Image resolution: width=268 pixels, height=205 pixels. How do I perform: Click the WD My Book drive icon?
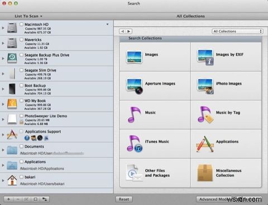point(12,104)
